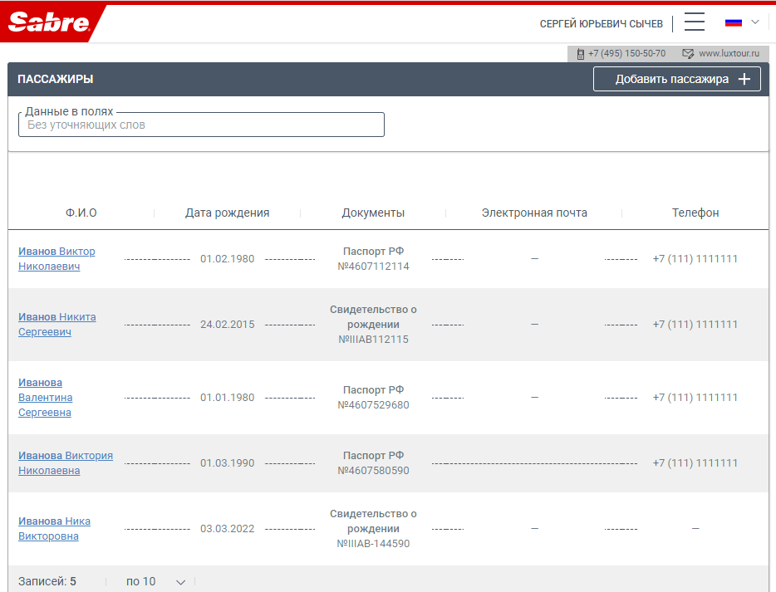Viewport: 776px width, 592px height.
Task: Click the Документы column header
Action: [x=373, y=213]
